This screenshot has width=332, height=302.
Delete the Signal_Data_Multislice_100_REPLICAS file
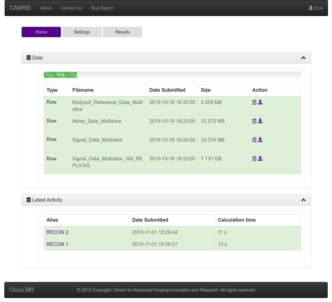(x=254, y=159)
